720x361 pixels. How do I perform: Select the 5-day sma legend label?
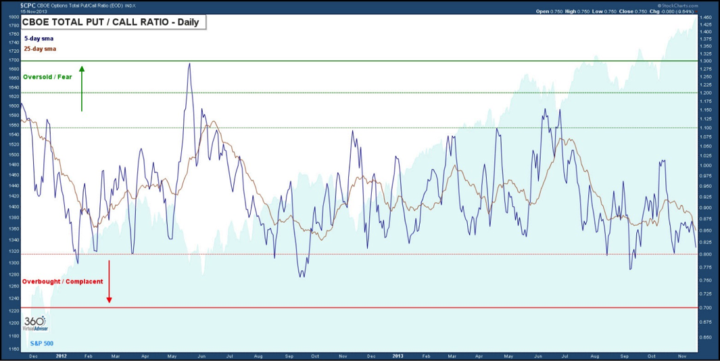39,39
